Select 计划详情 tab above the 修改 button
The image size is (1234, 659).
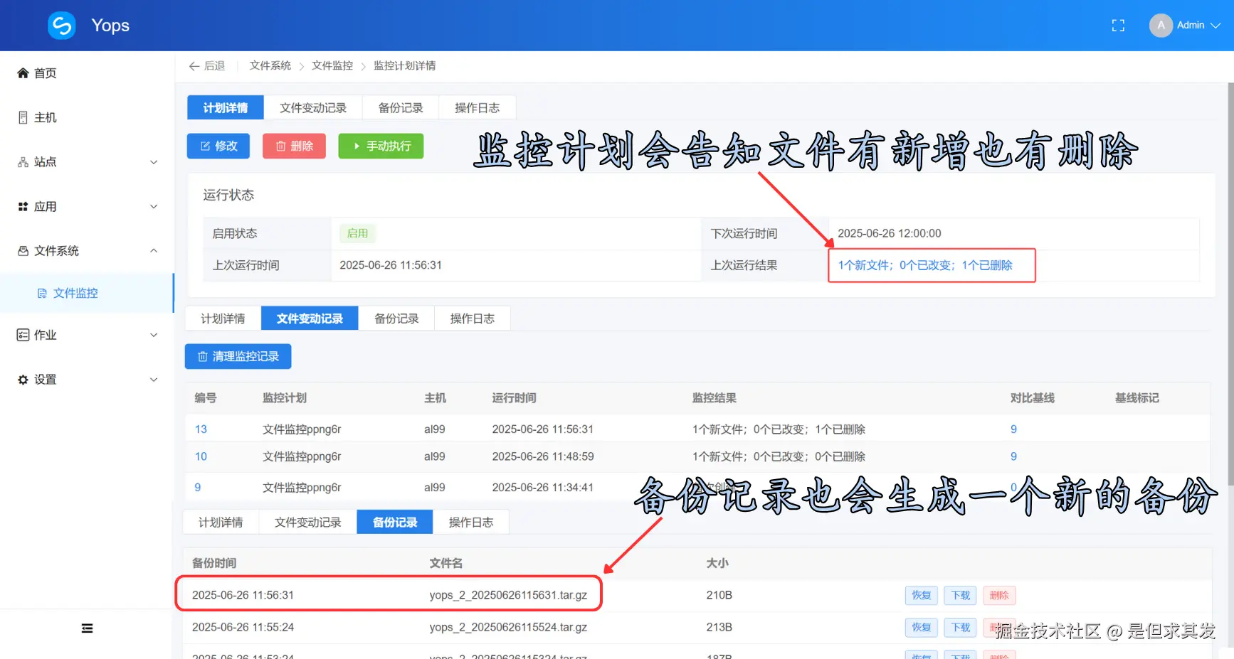[226, 108]
